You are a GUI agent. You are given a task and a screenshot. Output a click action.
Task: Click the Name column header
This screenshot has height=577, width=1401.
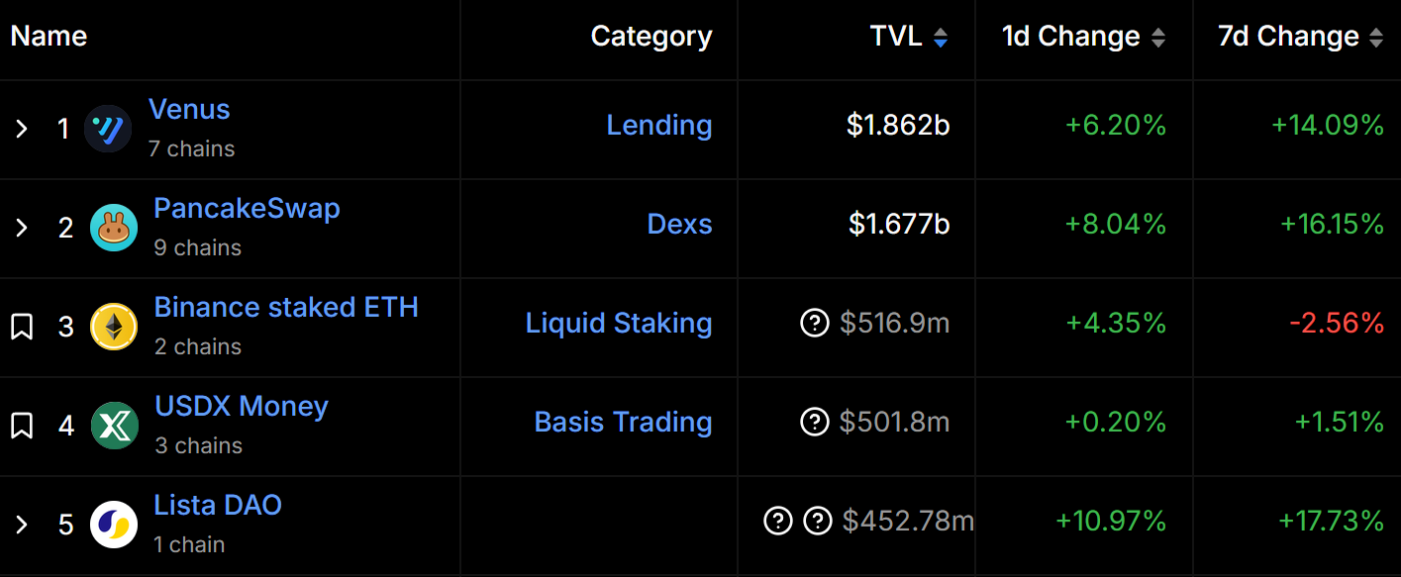48,37
